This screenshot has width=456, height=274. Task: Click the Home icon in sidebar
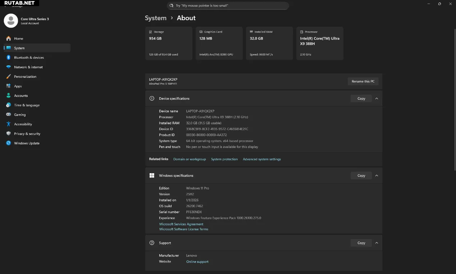[x=8, y=39]
